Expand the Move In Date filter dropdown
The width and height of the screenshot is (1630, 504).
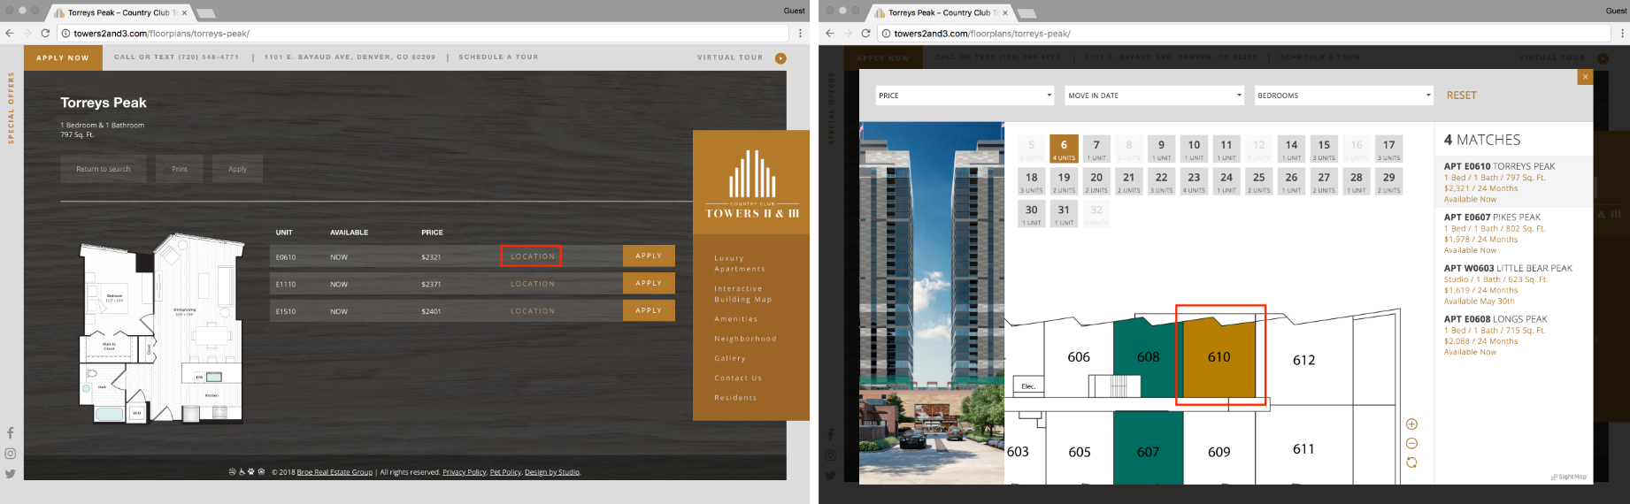click(1155, 95)
